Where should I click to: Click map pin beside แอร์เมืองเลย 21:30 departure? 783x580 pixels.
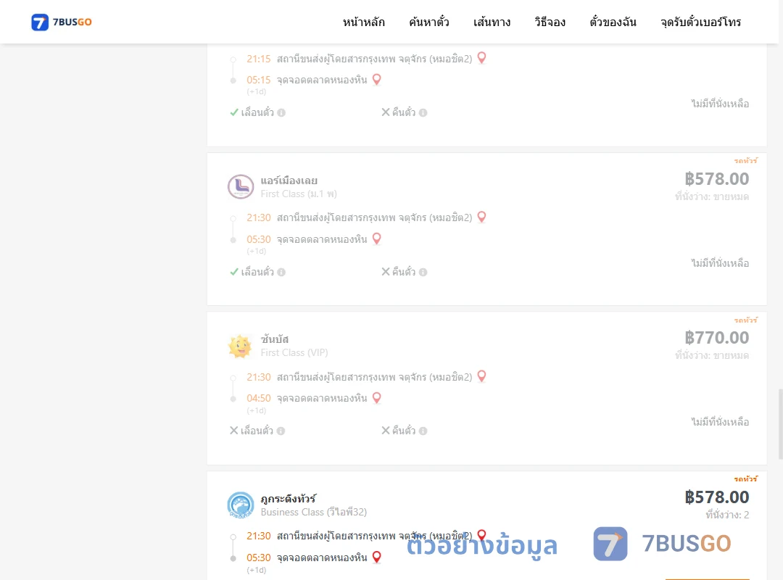click(x=482, y=217)
